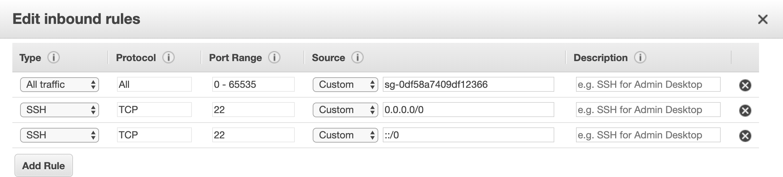Click the info icon beside Protocol header
This screenshot has width=783, height=177.
(x=168, y=57)
